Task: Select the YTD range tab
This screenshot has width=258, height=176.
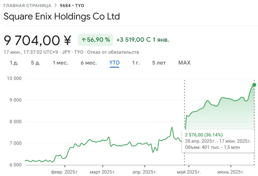Action: click(x=114, y=63)
